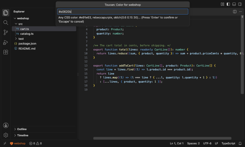The width and height of the screenshot is (245, 147).
Task: Open the Run and Debug view
Action: [6, 42]
